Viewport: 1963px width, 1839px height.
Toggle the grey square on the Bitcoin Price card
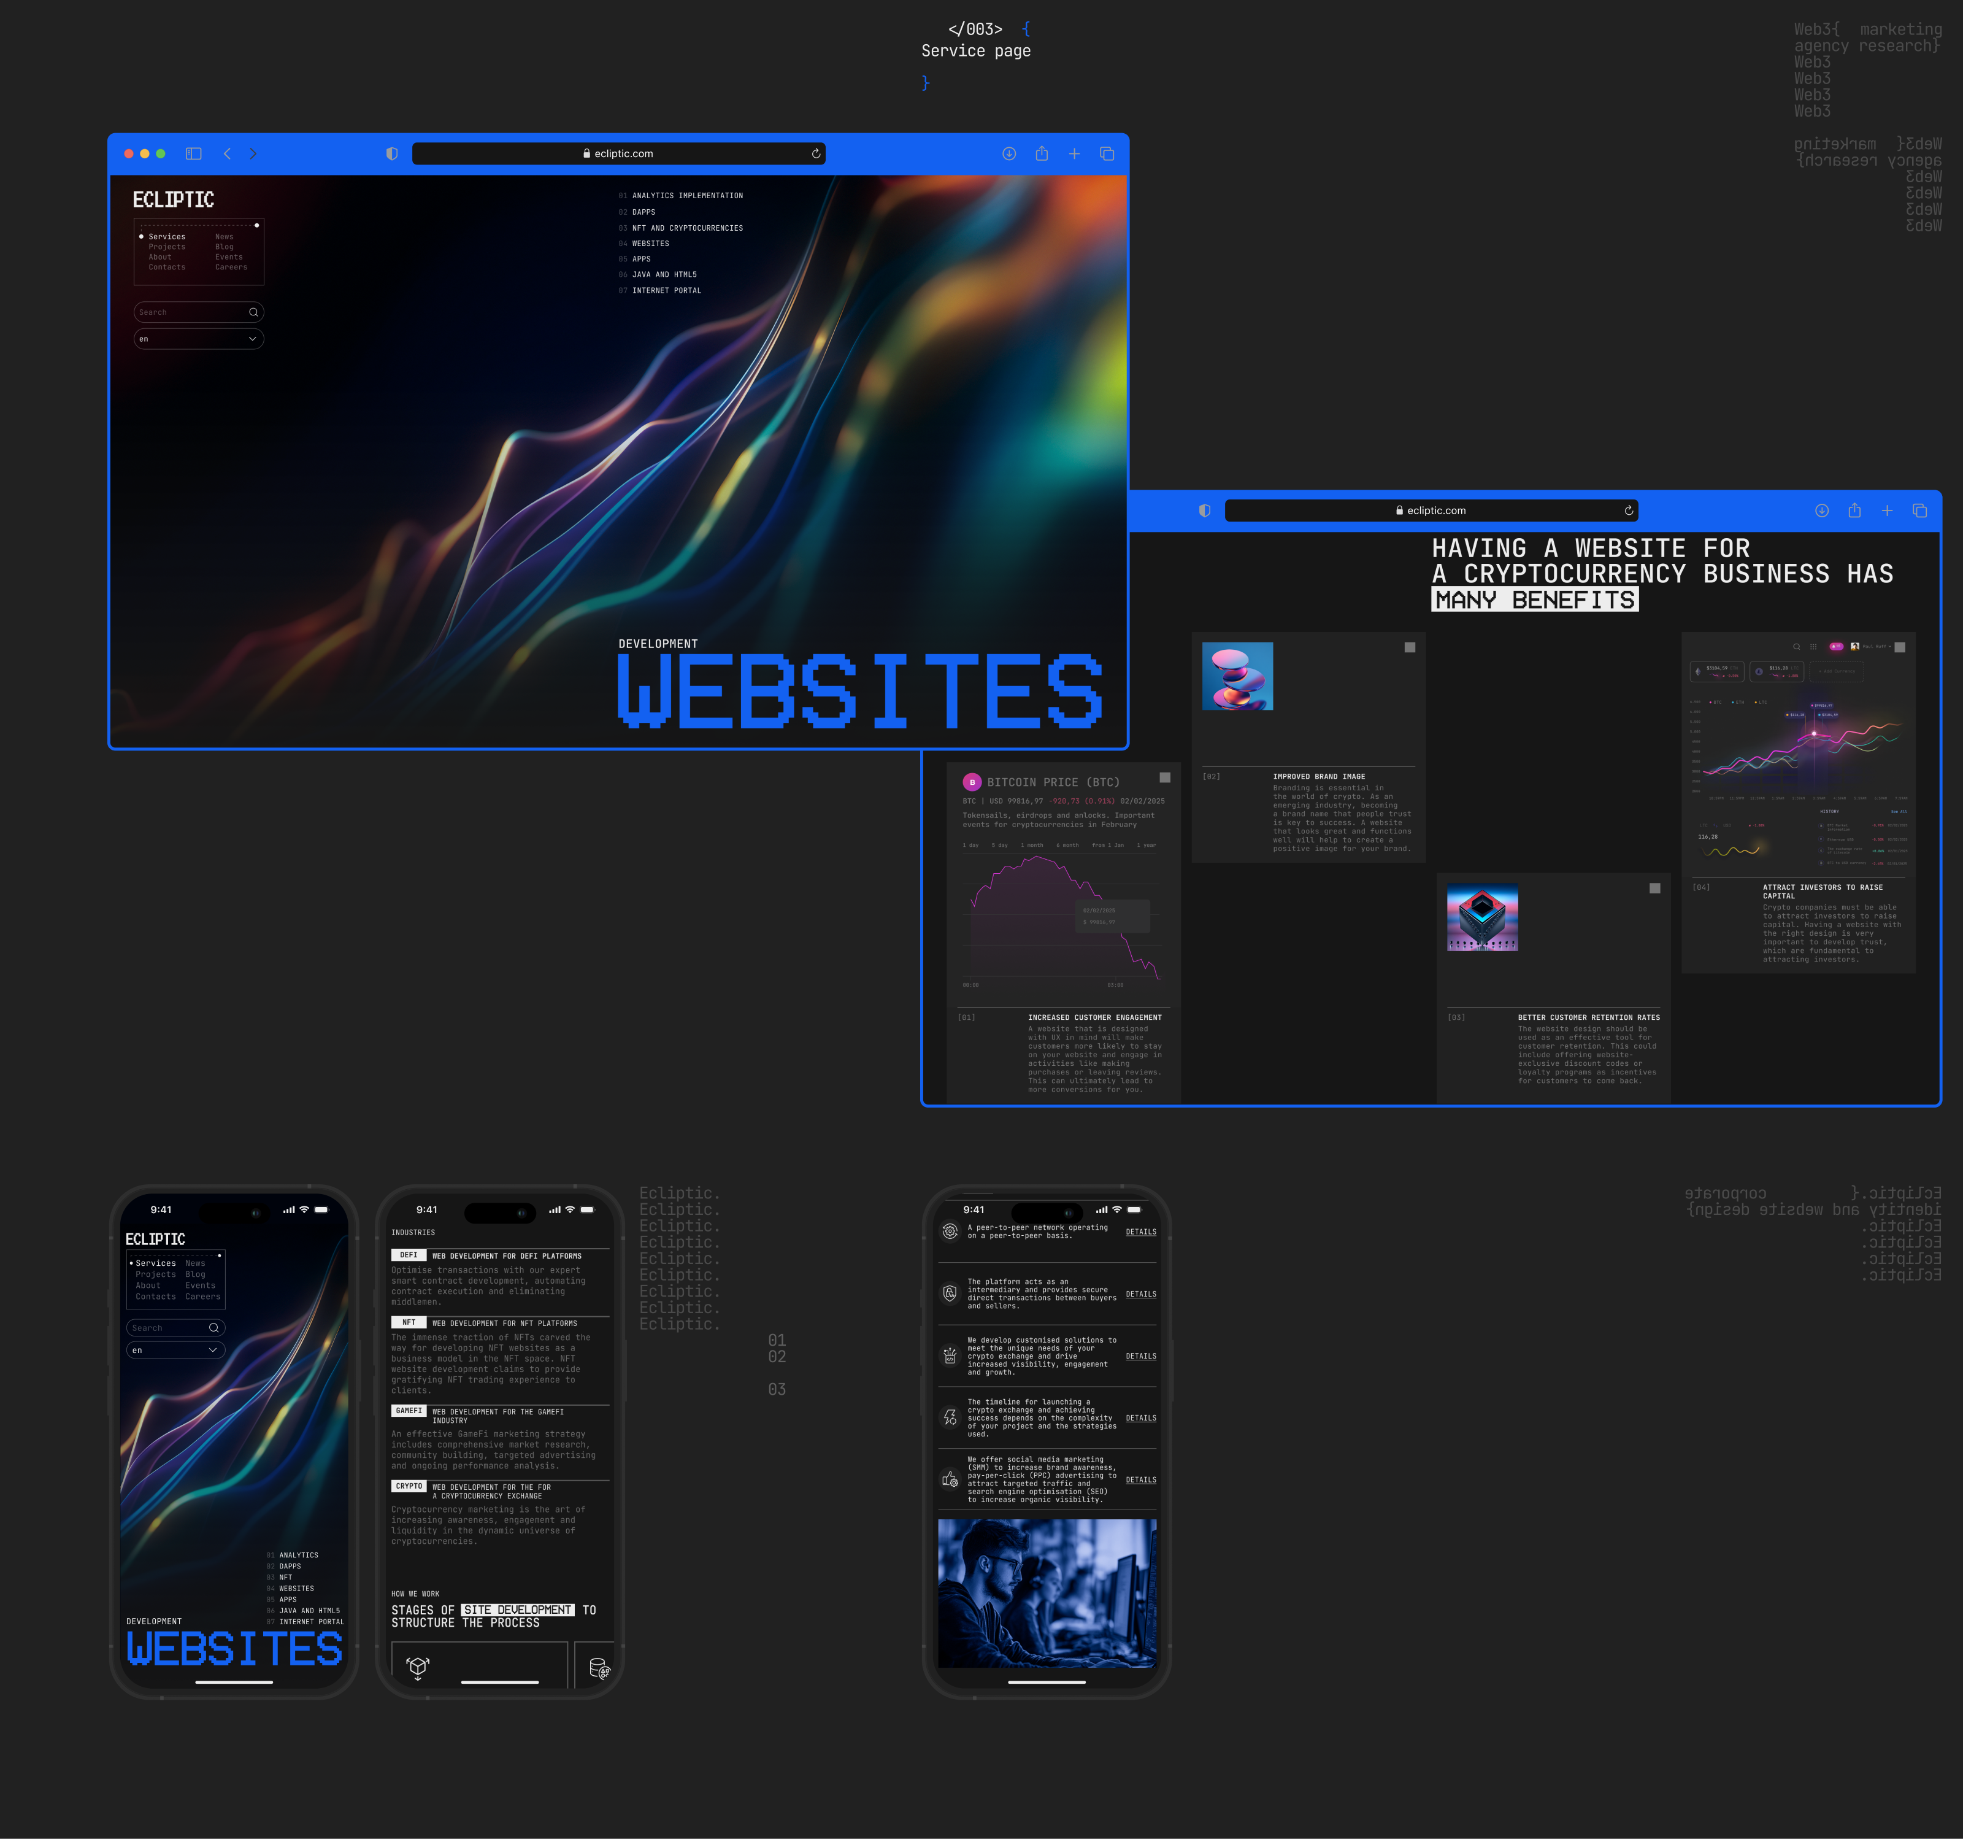point(1164,777)
